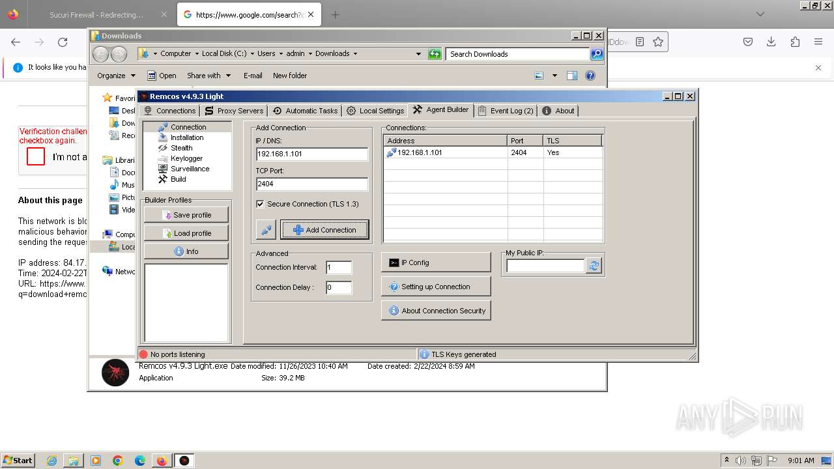834x469 pixels.
Task: Open Firefox application menu
Action: pyautogui.click(x=818, y=42)
